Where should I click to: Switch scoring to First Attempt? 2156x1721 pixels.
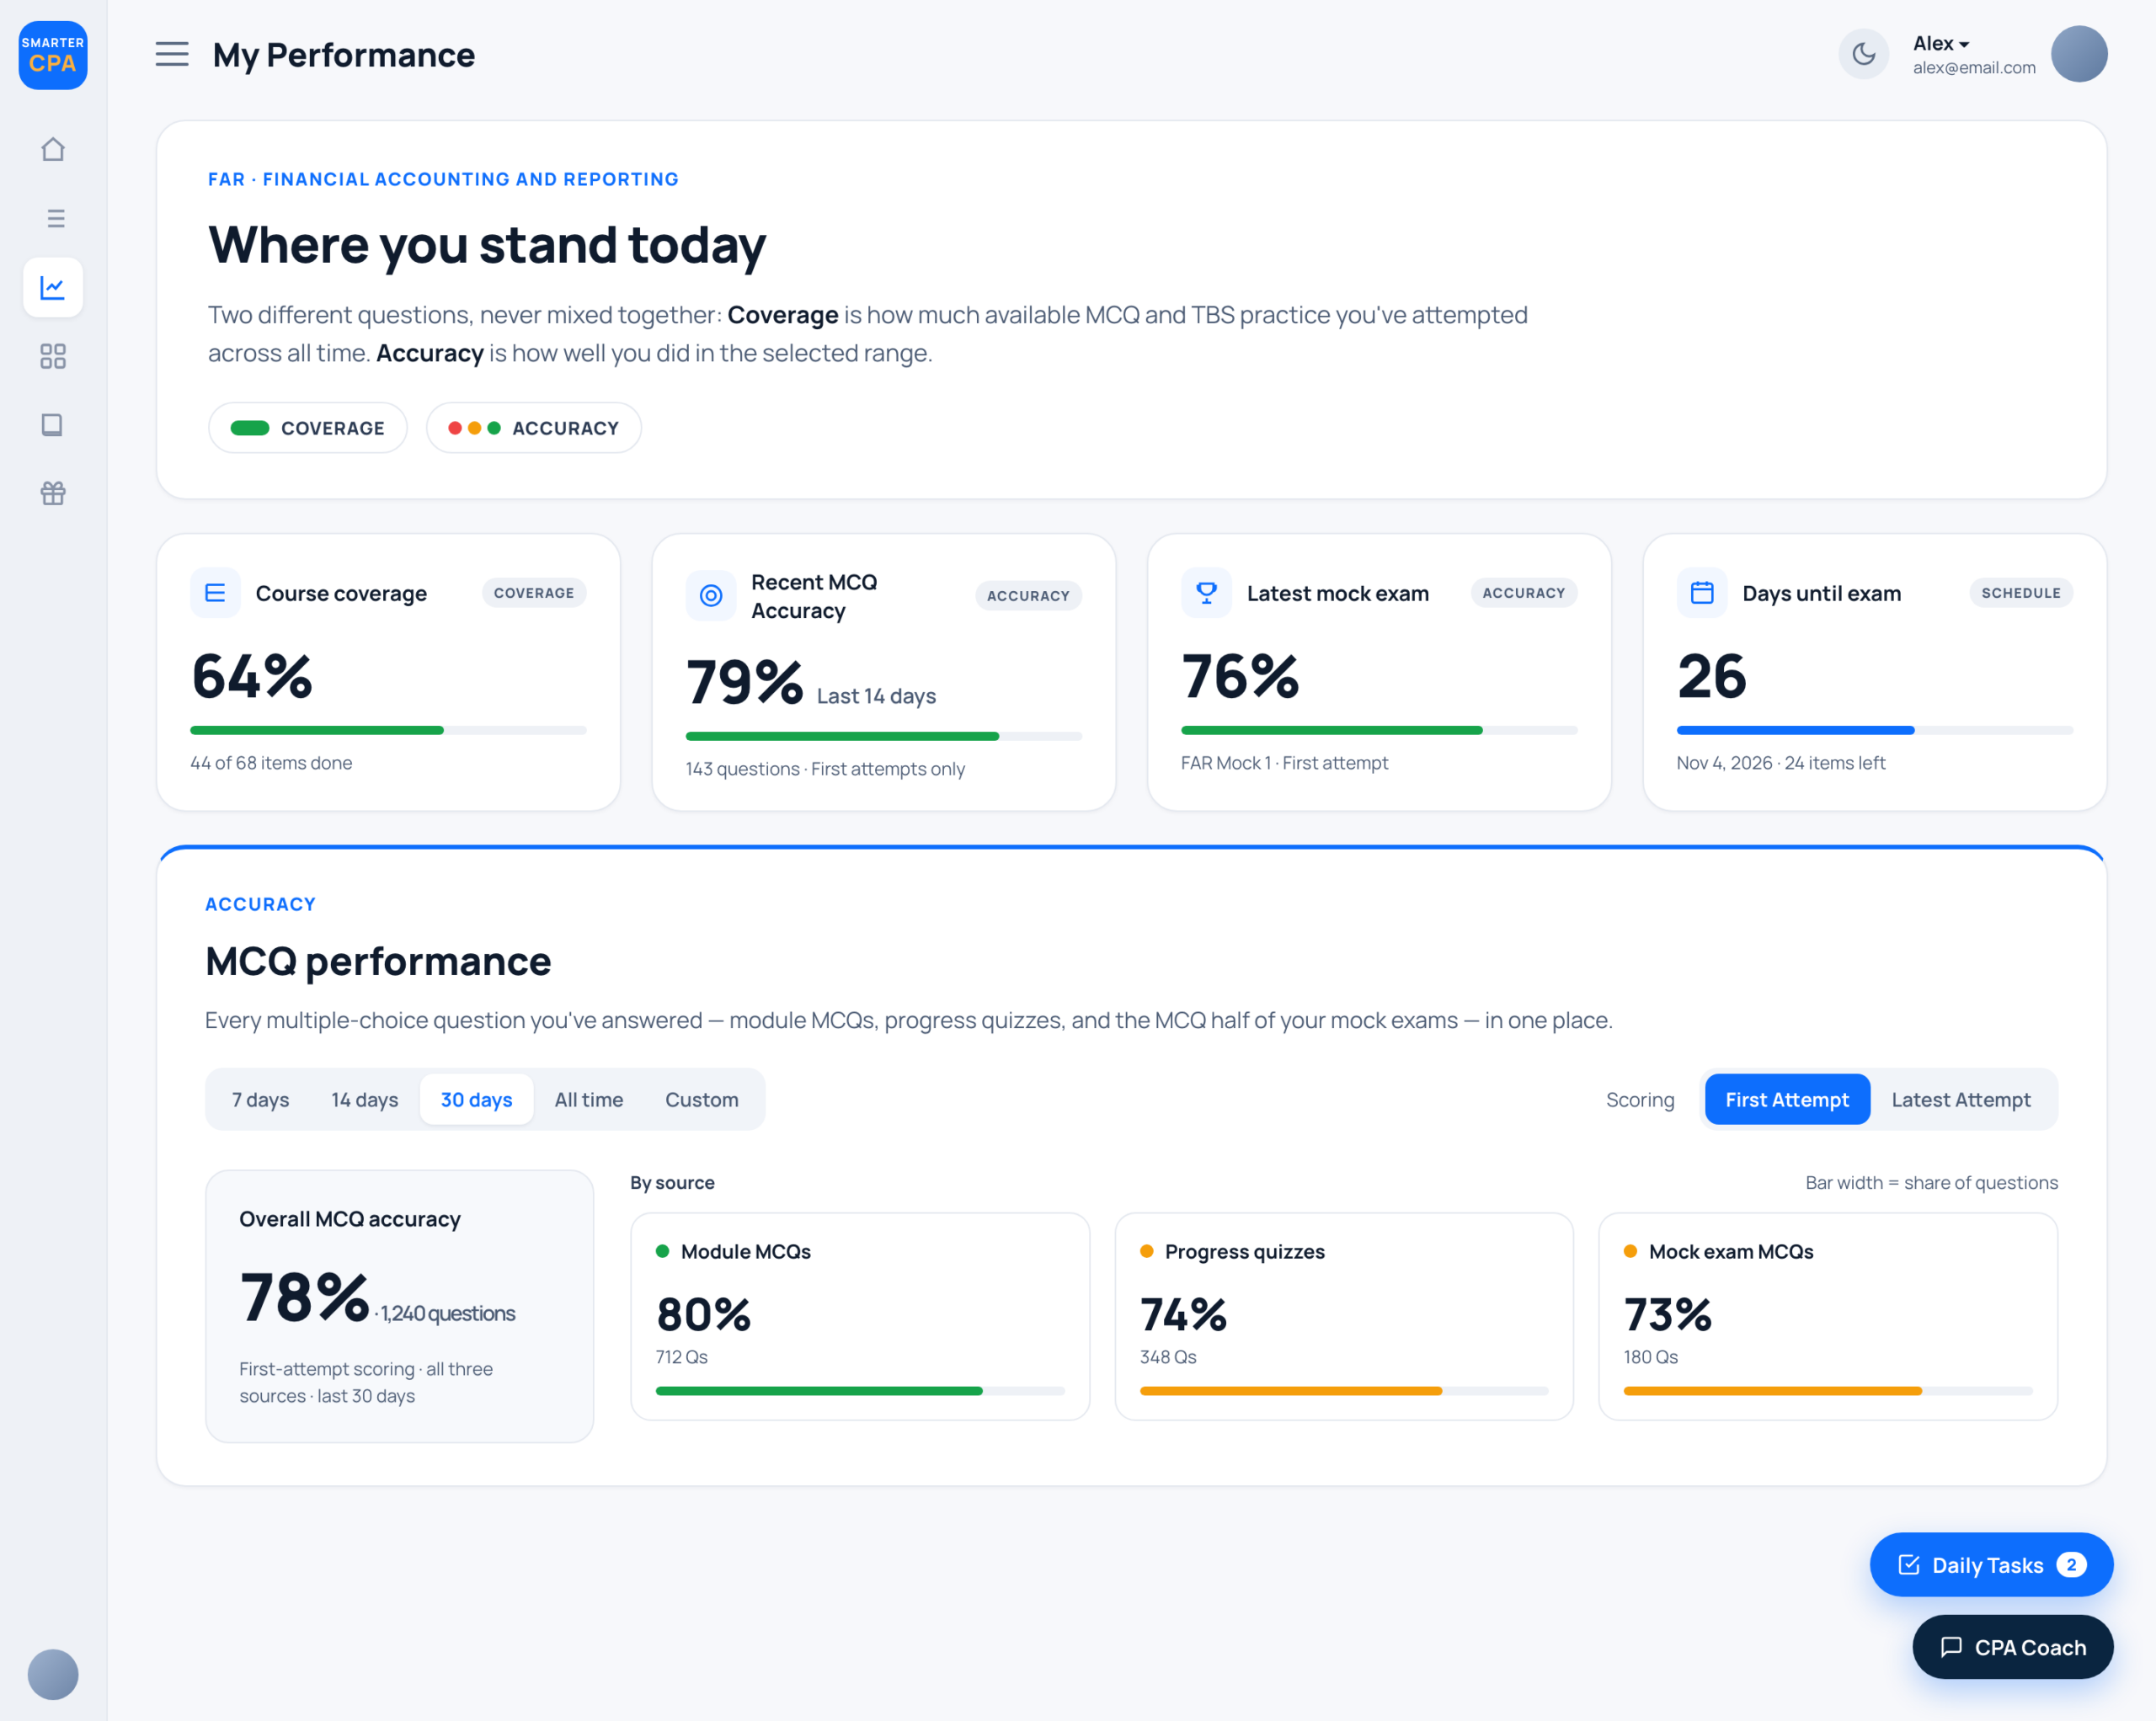pos(1787,1099)
